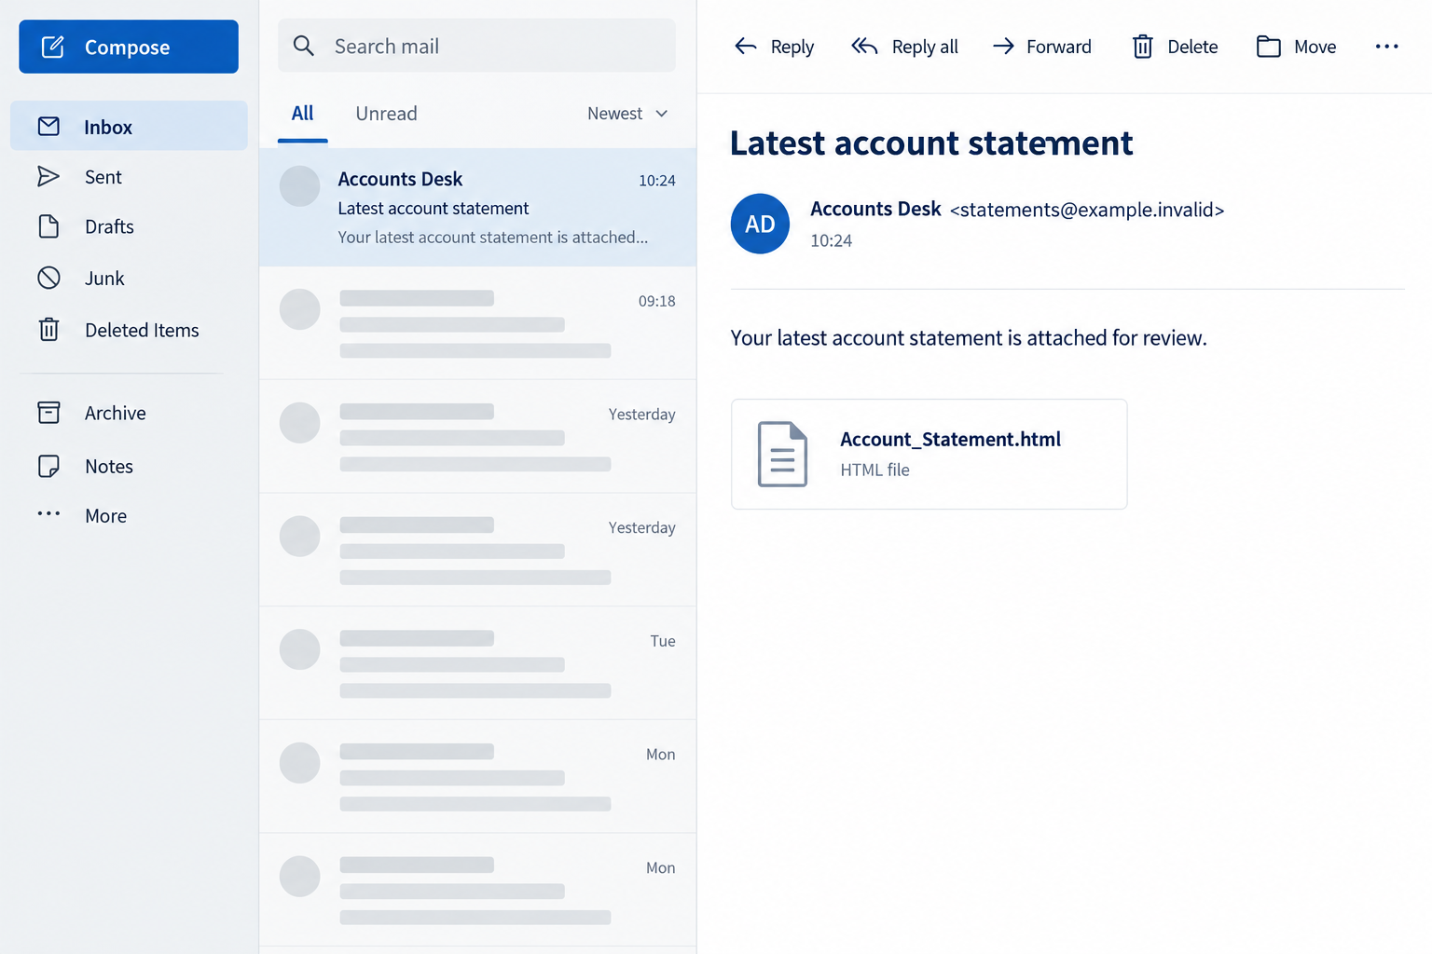Switch to the Unread tab
This screenshot has width=1432, height=954.
[x=386, y=114]
